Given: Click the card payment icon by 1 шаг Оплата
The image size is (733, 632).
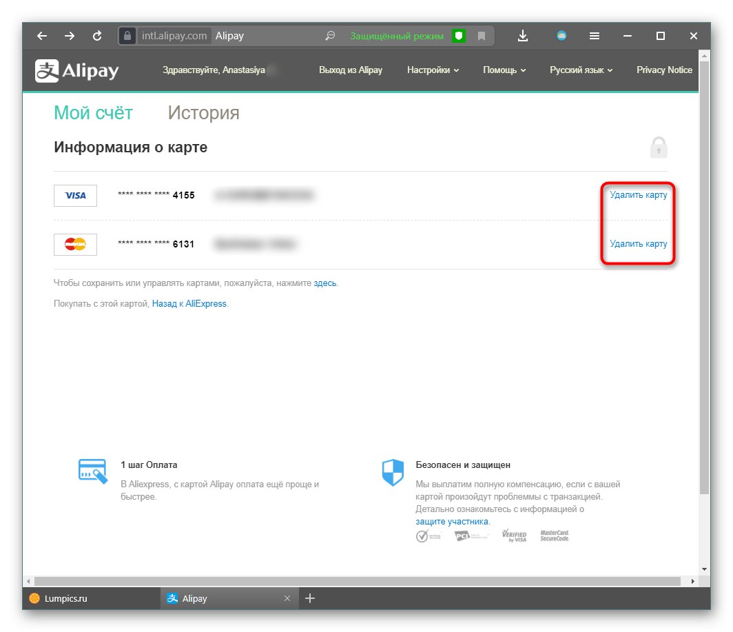Looking at the screenshot, I should [93, 471].
